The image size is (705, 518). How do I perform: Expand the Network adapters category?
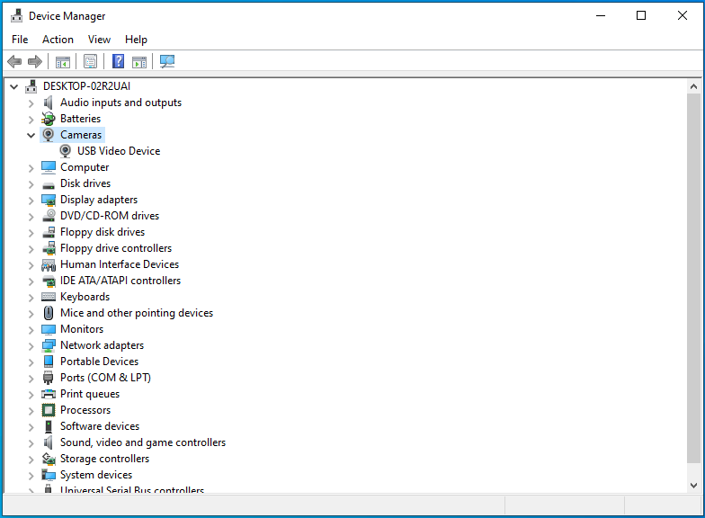(31, 345)
